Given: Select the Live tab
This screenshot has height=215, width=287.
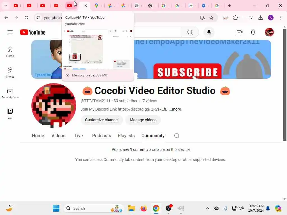Looking at the screenshot, I should point(79,136).
